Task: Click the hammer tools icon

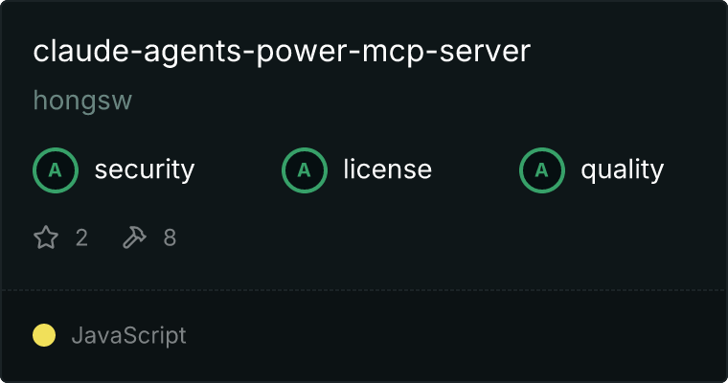Action: [134, 237]
